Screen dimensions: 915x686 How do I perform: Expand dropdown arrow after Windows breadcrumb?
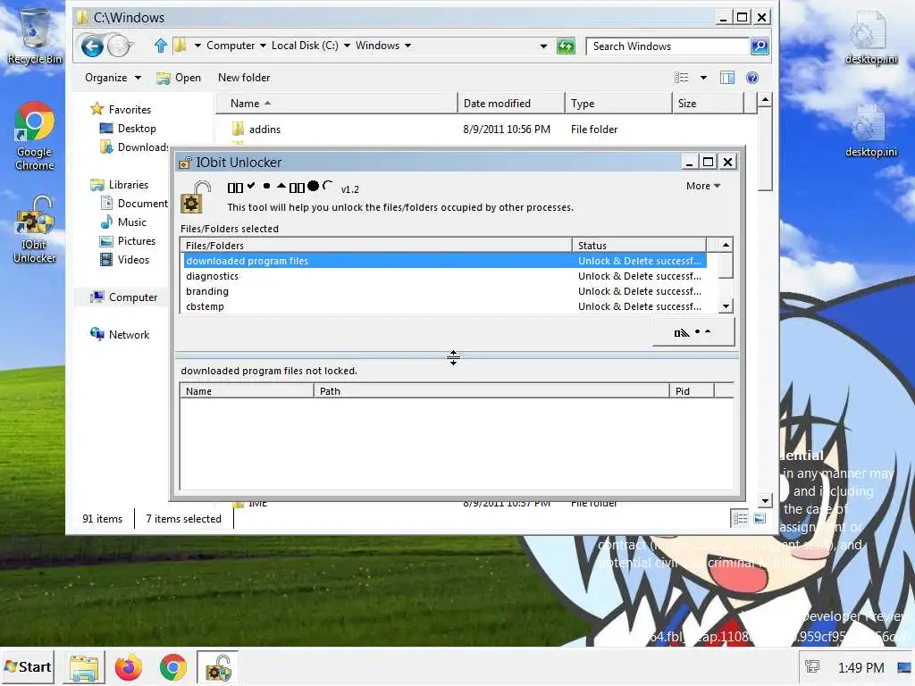tap(407, 46)
